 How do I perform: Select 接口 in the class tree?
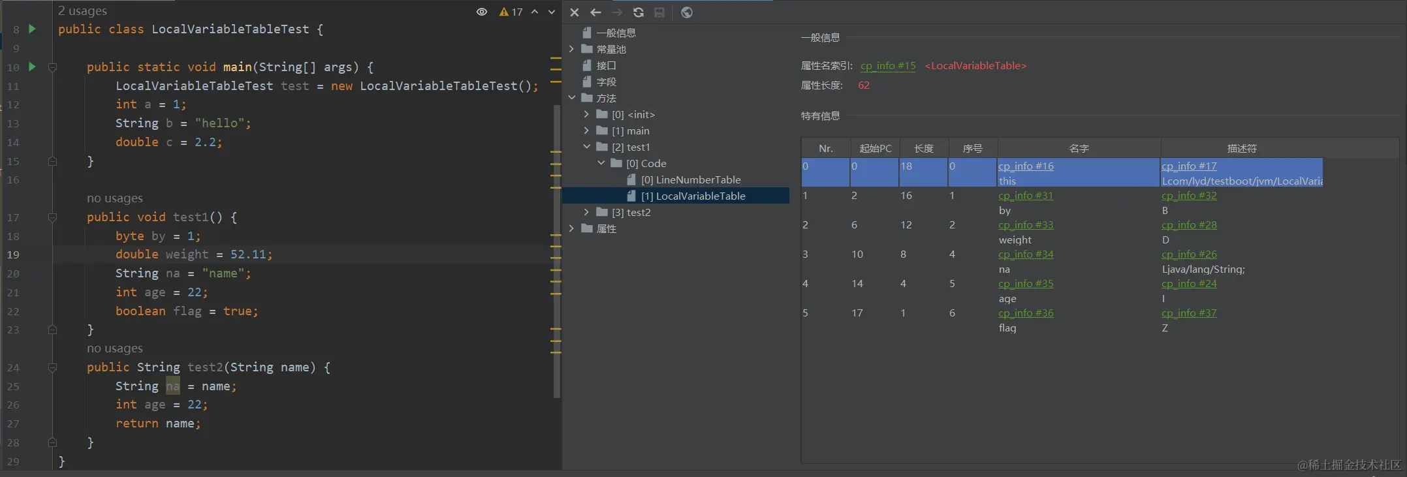(x=606, y=65)
